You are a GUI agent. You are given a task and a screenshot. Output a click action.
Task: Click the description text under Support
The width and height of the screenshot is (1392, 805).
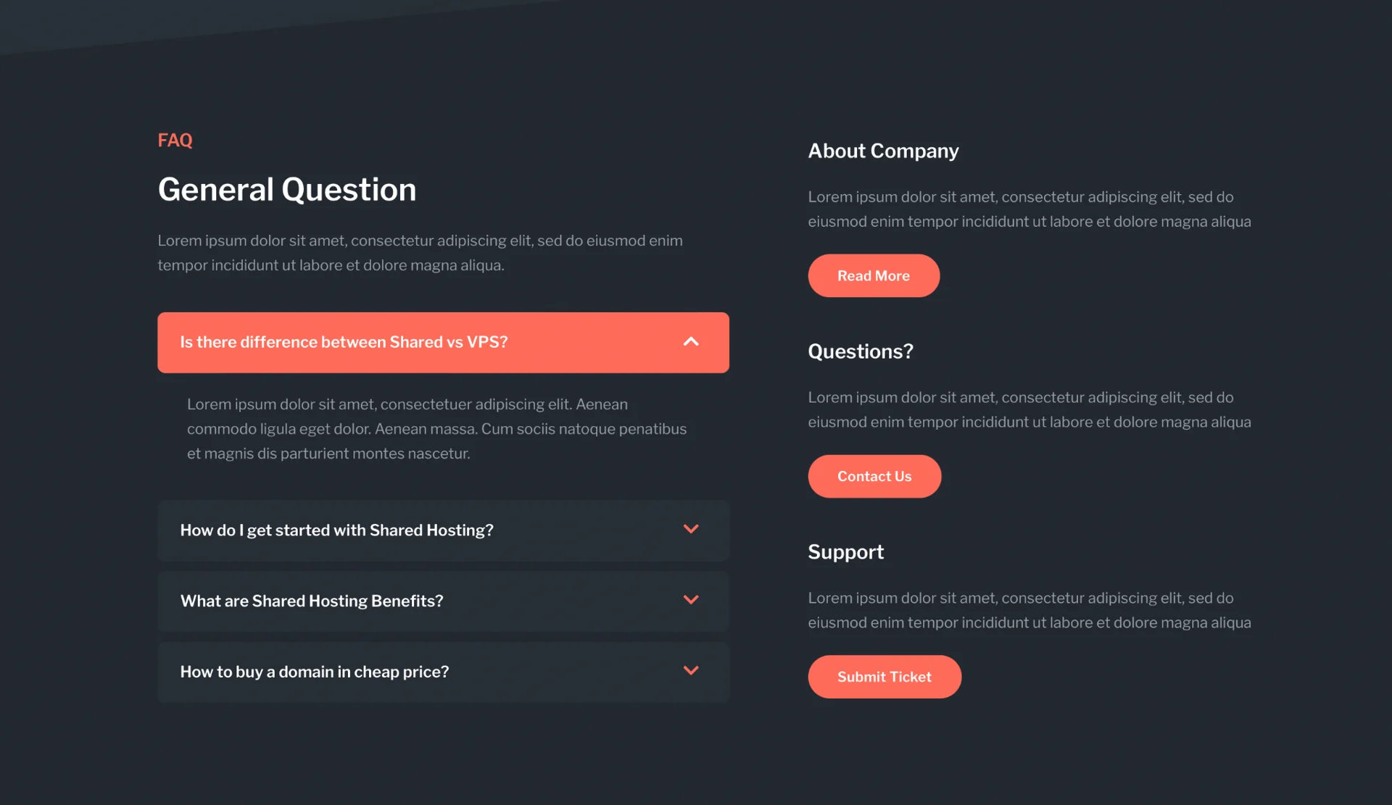(x=1029, y=610)
